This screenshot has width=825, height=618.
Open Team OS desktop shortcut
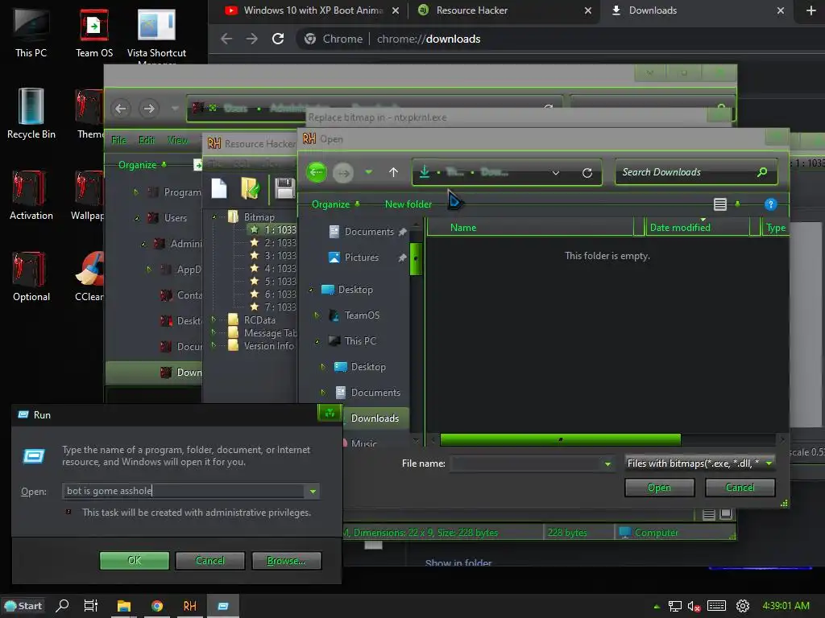click(x=94, y=32)
